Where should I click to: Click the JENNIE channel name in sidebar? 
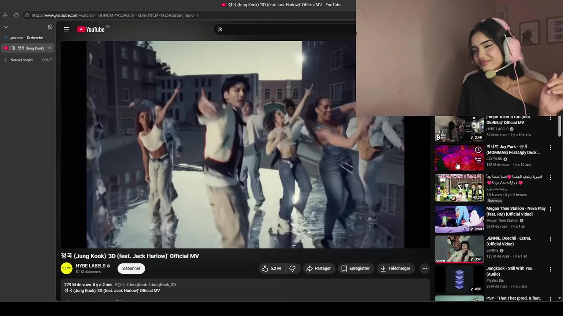click(492, 251)
